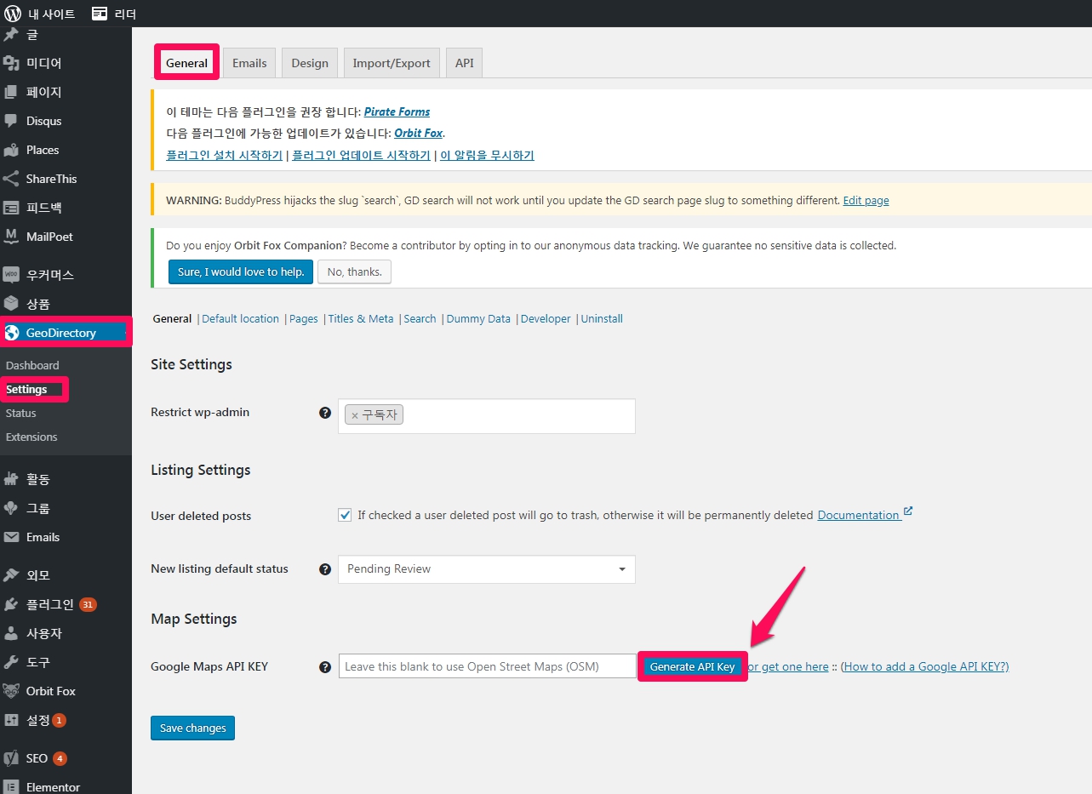Click the Emails envelope icon in sidebar

click(11, 537)
